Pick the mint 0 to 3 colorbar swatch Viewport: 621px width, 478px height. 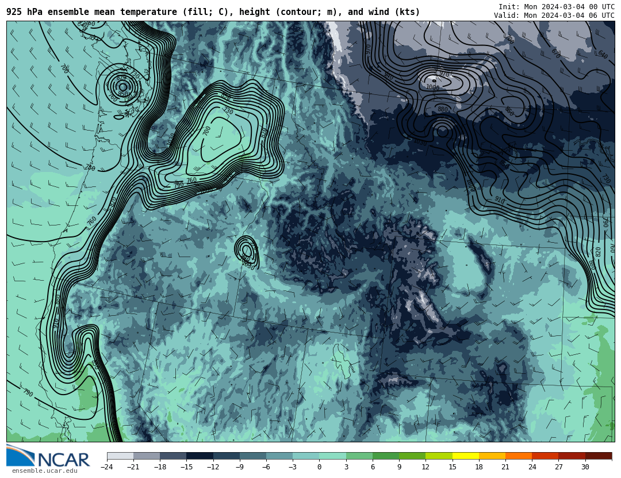tap(333, 456)
